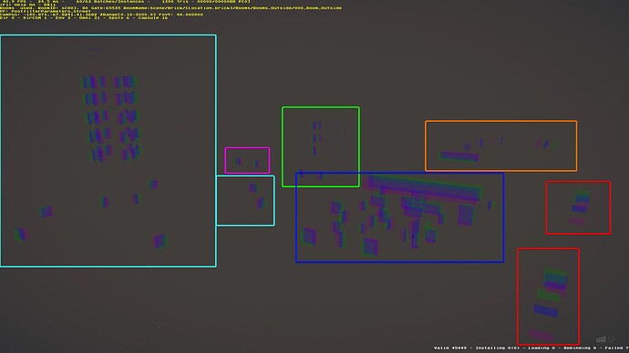Screen dimensions: 629x353
Task: Select the small cyan box below magenta box
Action: pyautogui.click(x=245, y=200)
